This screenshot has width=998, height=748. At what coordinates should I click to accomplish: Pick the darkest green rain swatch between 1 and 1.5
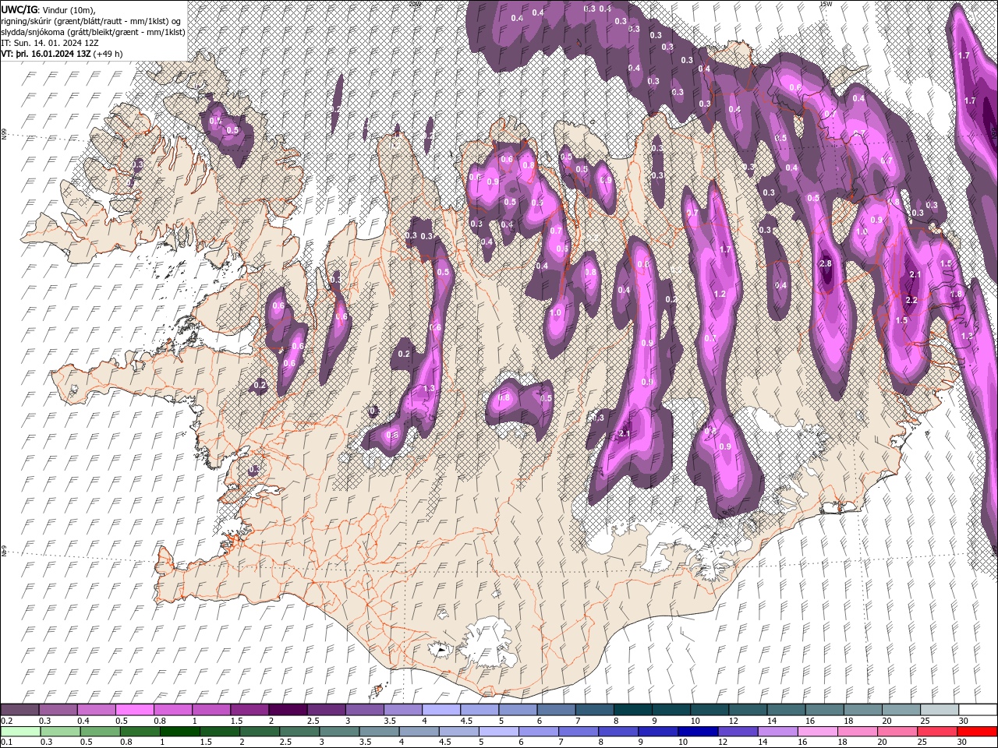pos(179,732)
